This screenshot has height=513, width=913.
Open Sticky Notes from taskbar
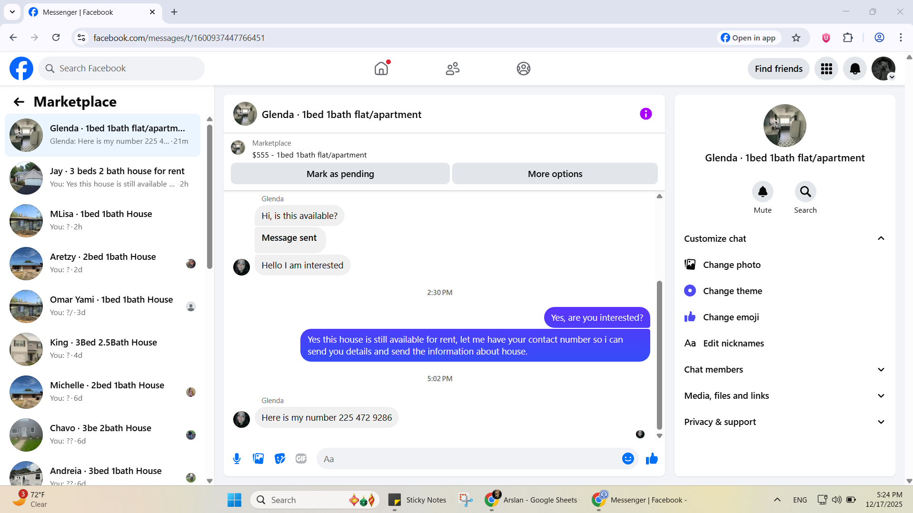click(417, 500)
